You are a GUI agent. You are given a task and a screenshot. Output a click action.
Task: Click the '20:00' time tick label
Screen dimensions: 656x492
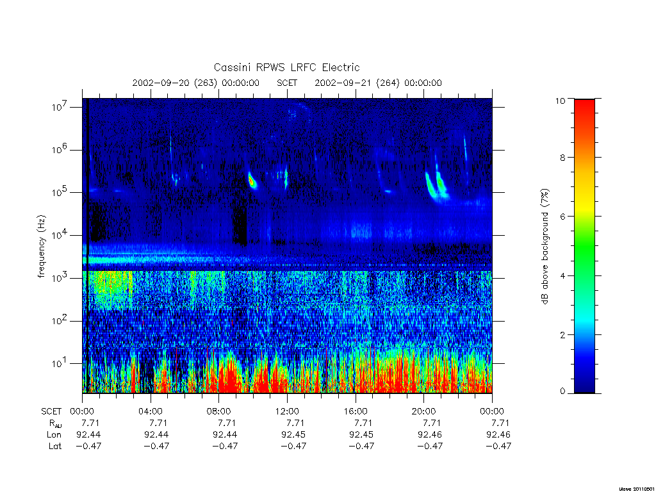(424, 411)
